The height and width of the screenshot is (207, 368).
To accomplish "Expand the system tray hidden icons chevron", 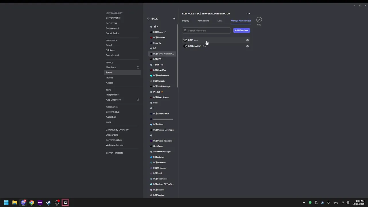I will [304, 203].
